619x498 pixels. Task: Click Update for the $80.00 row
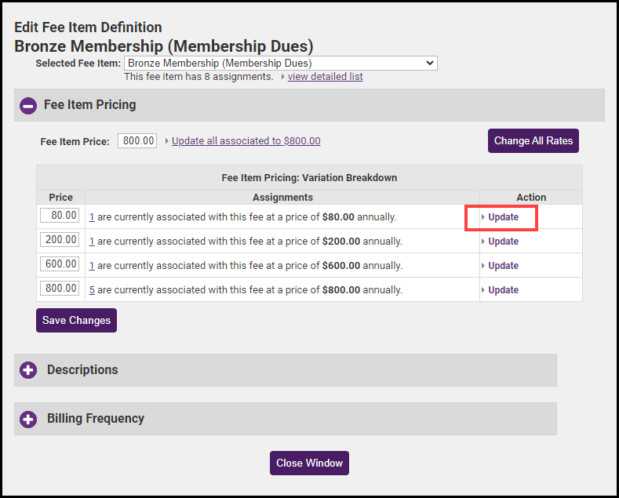[503, 217]
